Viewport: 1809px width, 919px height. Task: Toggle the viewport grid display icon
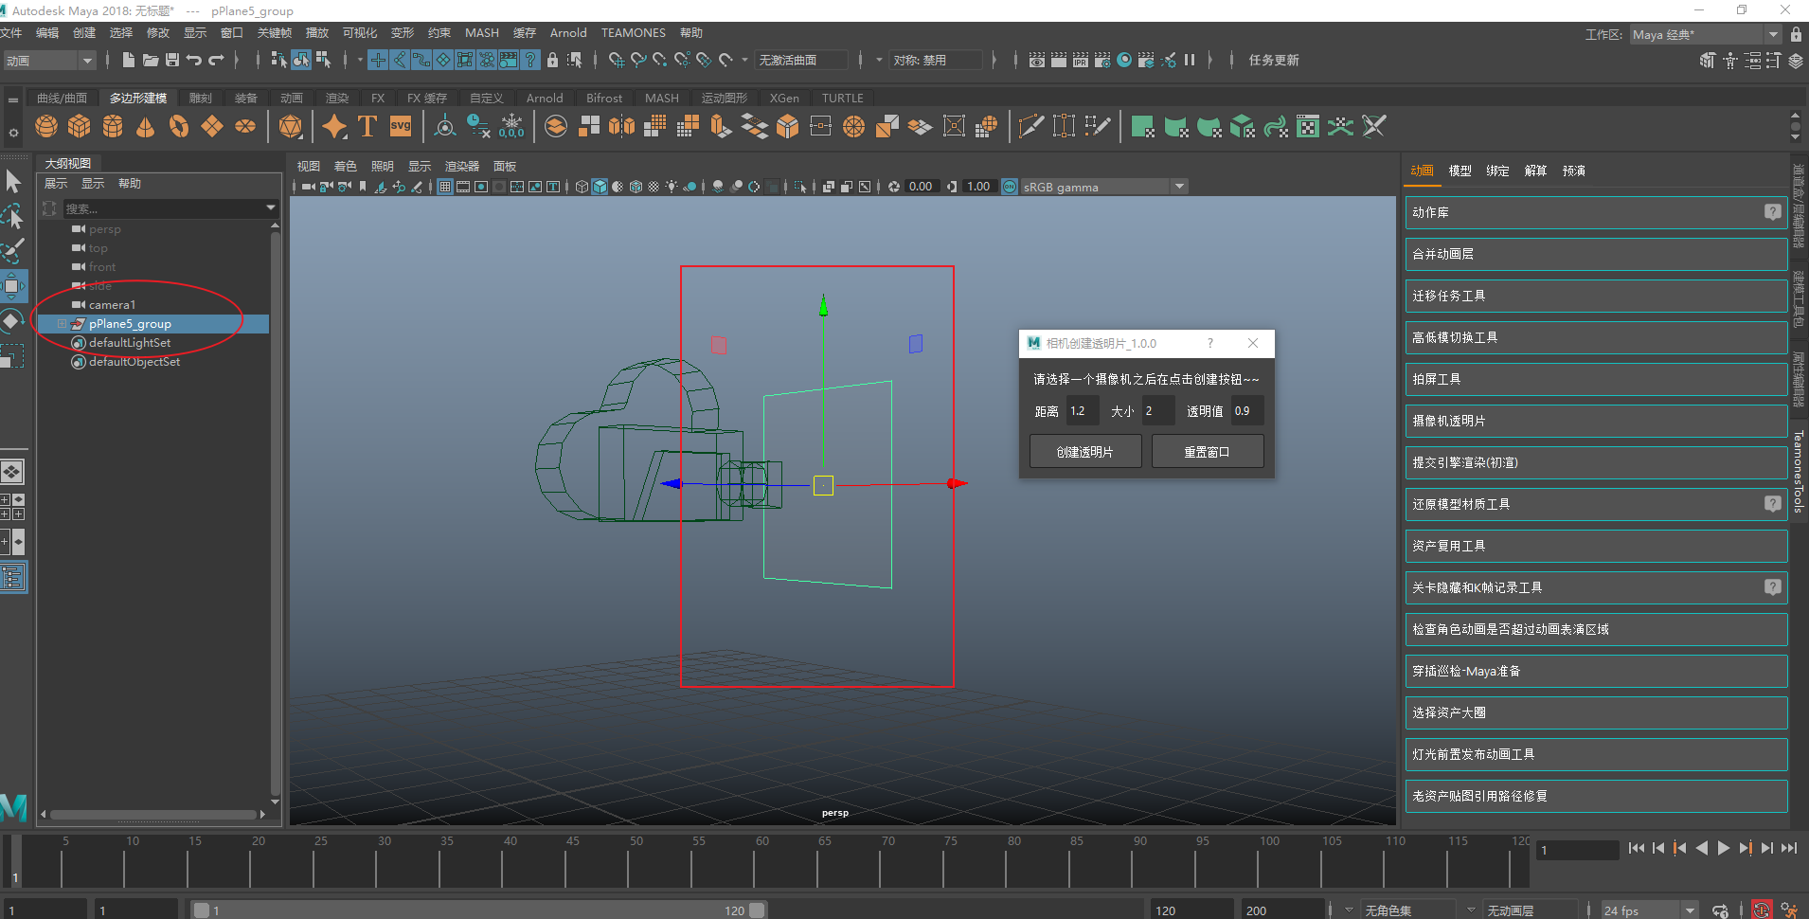click(445, 187)
